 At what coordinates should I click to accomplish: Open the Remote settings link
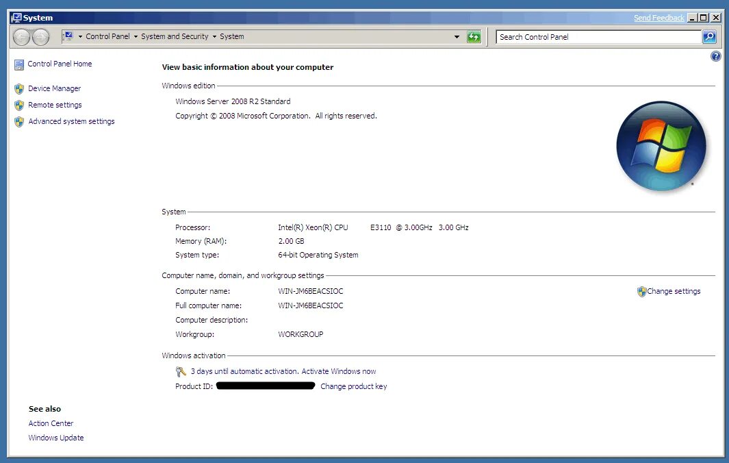(x=55, y=105)
